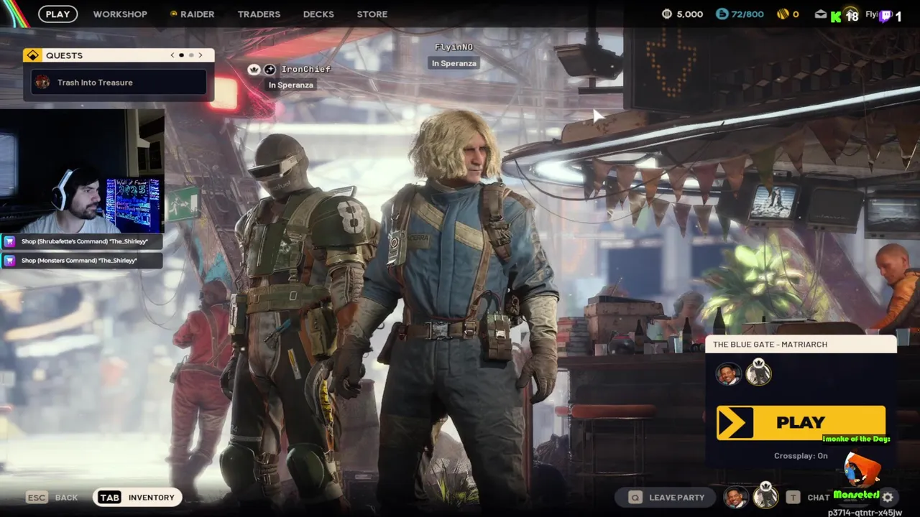Open the Trash Into Treasure quest
Screen dimensions: 920x517
[x=119, y=83]
